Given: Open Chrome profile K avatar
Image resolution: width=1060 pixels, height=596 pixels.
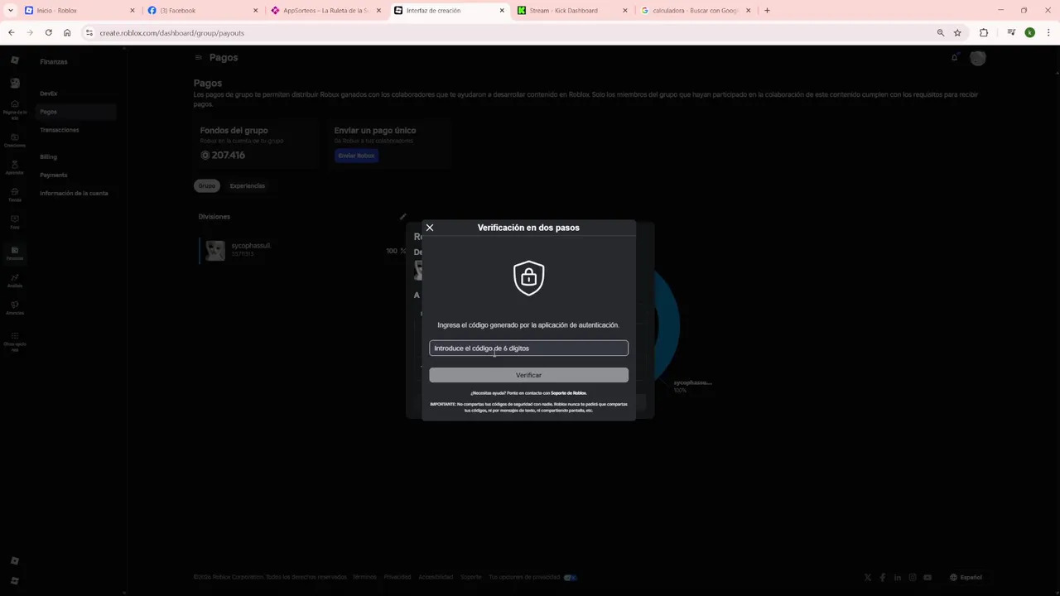Looking at the screenshot, I should click(x=1029, y=33).
